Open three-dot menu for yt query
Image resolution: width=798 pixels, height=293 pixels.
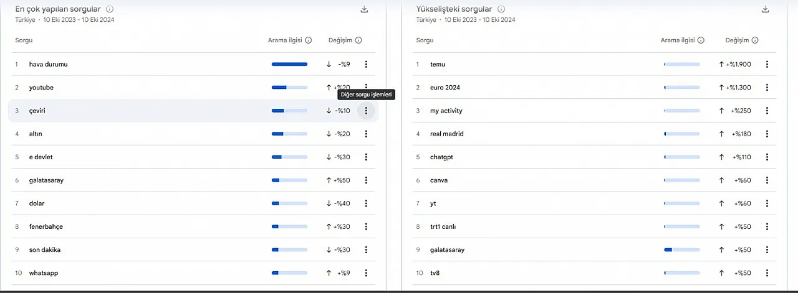click(767, 203)
